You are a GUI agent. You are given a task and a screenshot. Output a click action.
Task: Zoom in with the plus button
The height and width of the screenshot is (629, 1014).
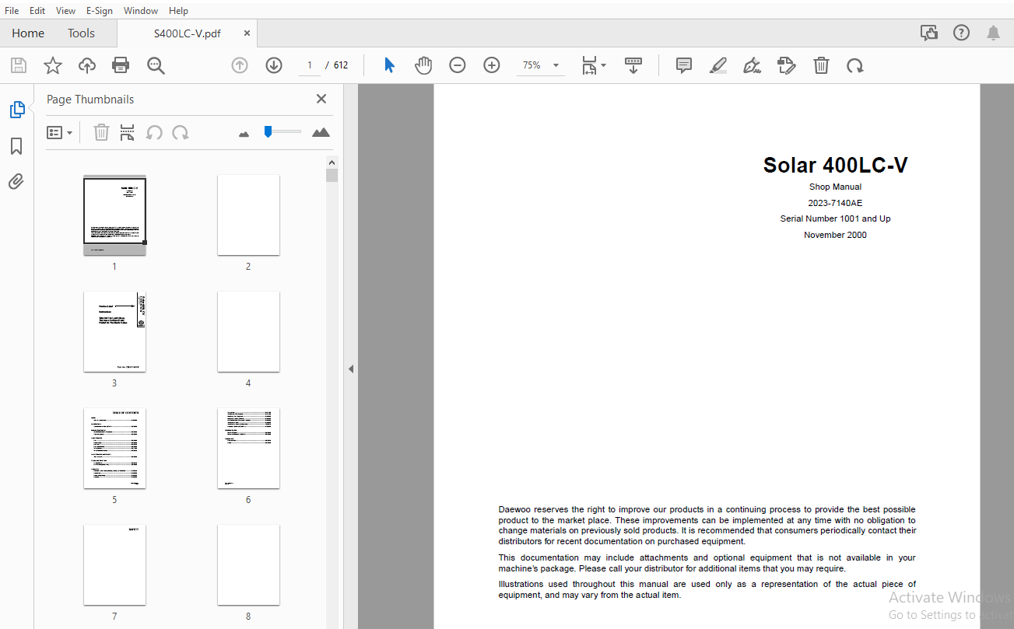pos(491,65)
